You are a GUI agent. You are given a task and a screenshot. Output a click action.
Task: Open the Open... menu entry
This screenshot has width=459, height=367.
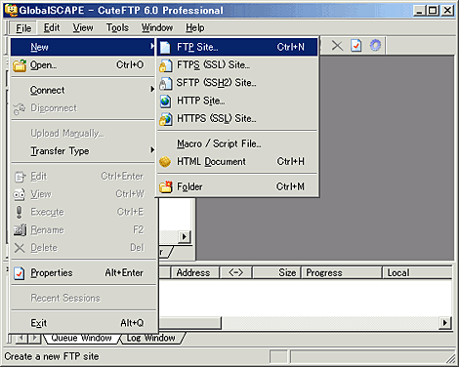(x=83, y=65)
